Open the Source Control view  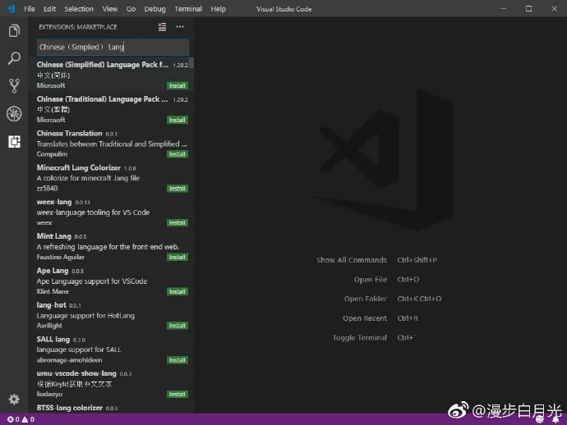tap(14, 86)
